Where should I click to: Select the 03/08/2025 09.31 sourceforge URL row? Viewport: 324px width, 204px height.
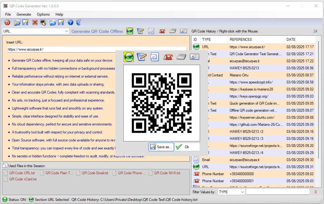254,167
